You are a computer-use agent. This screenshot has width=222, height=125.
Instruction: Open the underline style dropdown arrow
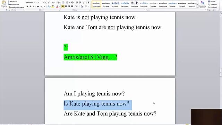[35, 6]
